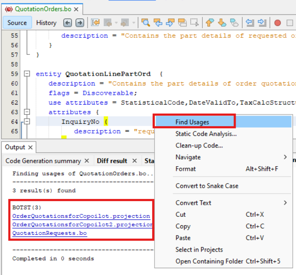Collapse the InquiryNo block fold at line 64
296x275 pixels.
click(x=27, y=121)
